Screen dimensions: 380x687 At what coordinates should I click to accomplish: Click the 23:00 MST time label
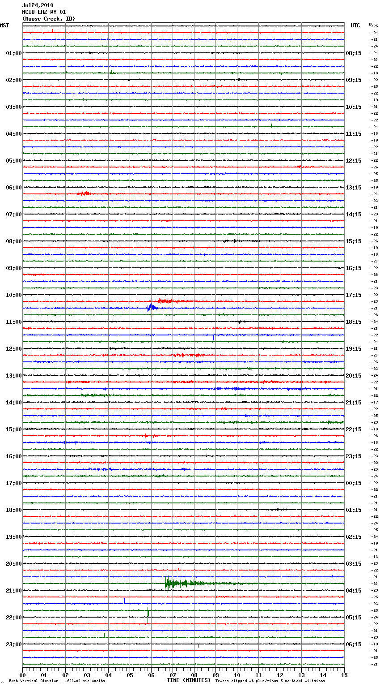coord(14,644)
